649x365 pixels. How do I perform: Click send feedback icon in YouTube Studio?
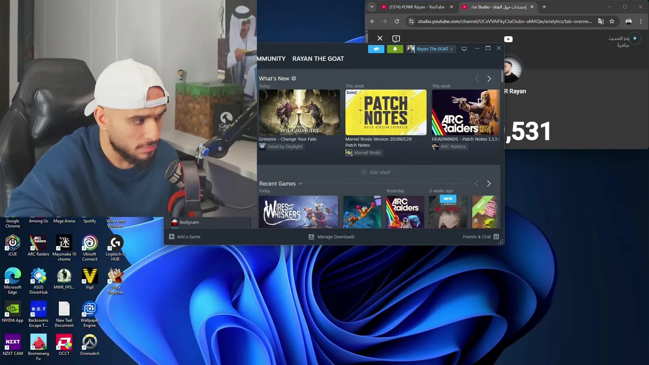[x=396, y=39]
